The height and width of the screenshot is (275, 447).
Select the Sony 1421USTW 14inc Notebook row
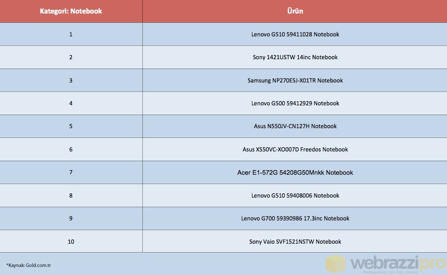[x=295, y=57]
